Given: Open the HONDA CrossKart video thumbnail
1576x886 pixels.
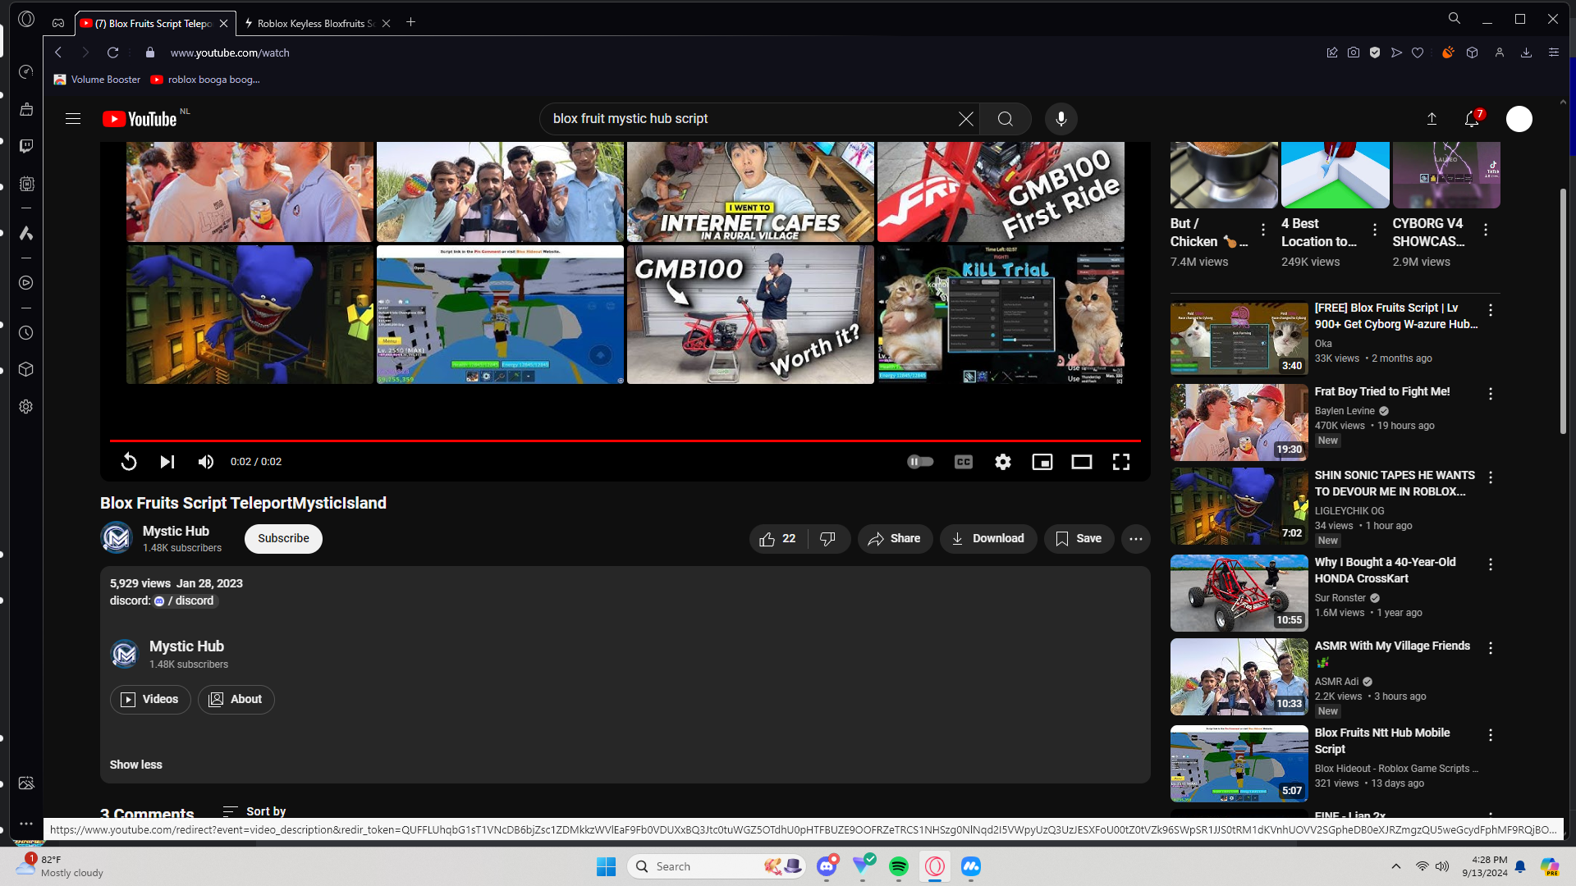Looking at the screenshot, I should click(x=1239, y=593).
